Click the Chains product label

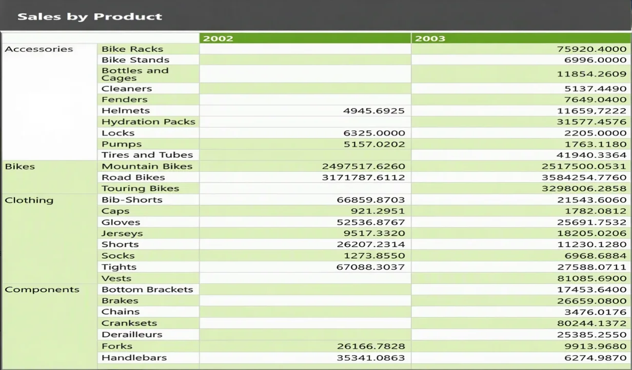tap(121, 312)
